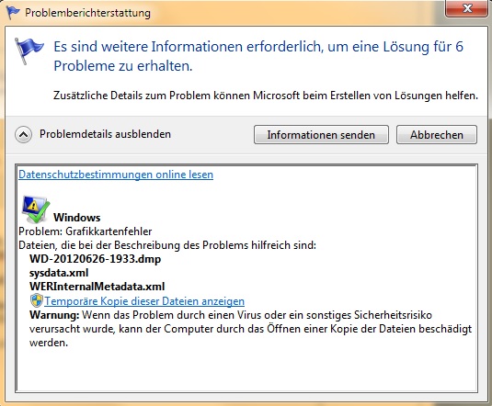Click the blue flag icon in title bar

[13, 12]
